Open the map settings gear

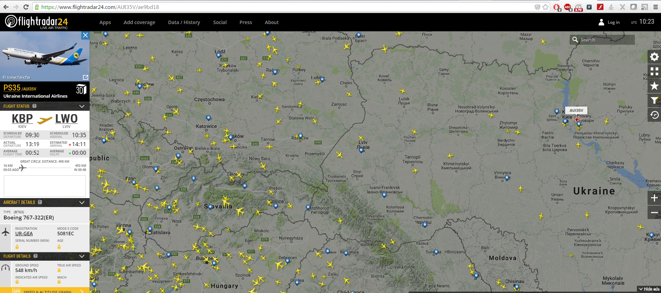(654, 57)
